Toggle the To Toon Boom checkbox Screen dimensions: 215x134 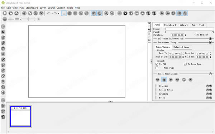coord(185,64)
